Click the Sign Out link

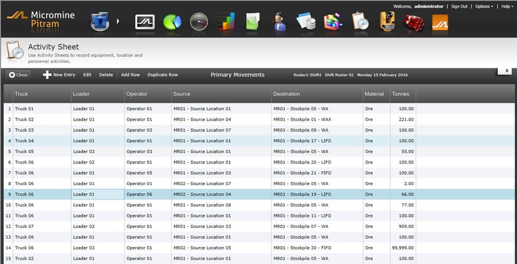(459, 6)
